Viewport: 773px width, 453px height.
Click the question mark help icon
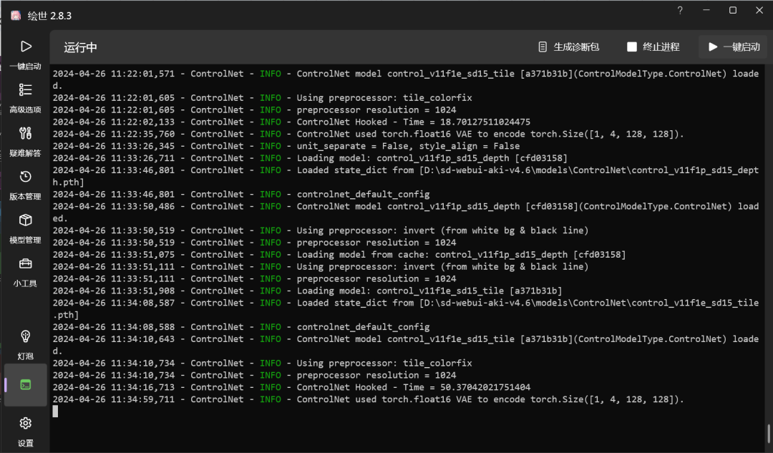(x=679, y=11)
